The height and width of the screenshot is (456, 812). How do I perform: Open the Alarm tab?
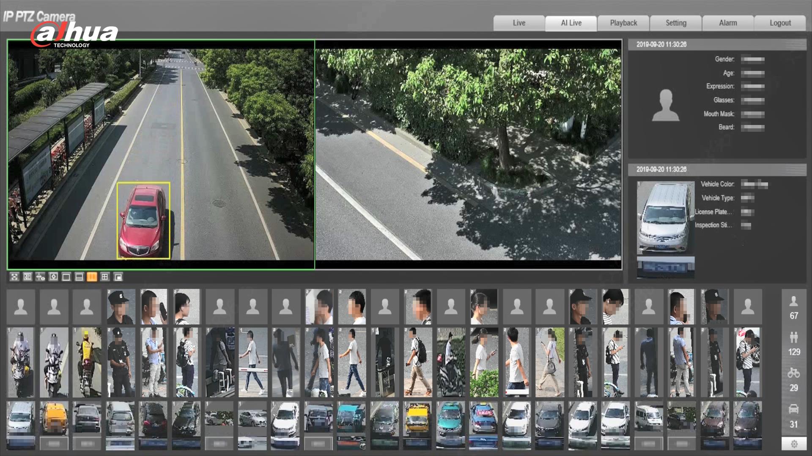click(728, 23)
